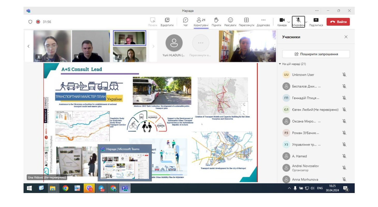The width and height of the screenshot is (378, 207).
Task: Click the large woman video tile
Action: 247,46
